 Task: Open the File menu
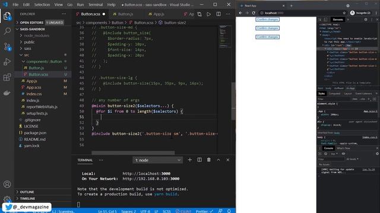click(15, 5)
